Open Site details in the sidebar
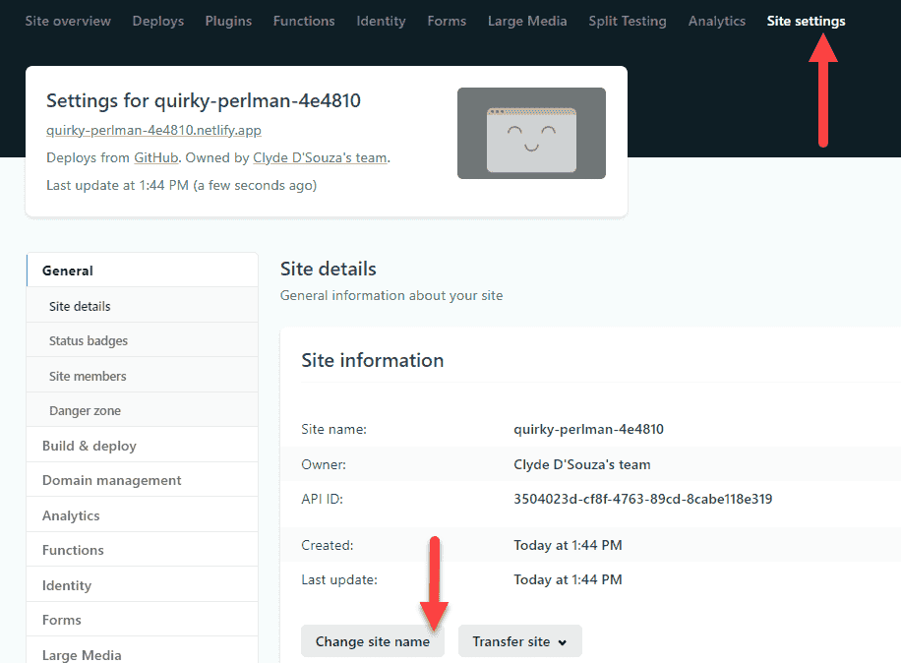Viewport: 901px width, 663px height. click(142, 306)
